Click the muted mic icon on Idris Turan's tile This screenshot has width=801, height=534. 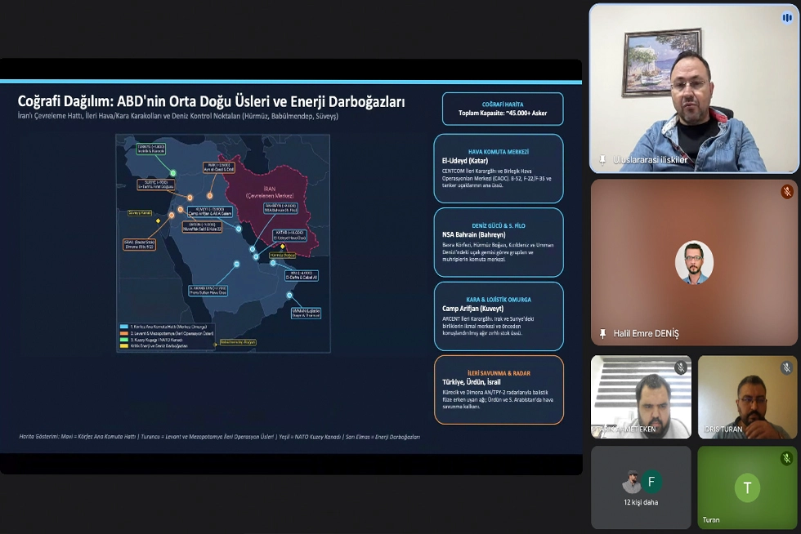786,367
